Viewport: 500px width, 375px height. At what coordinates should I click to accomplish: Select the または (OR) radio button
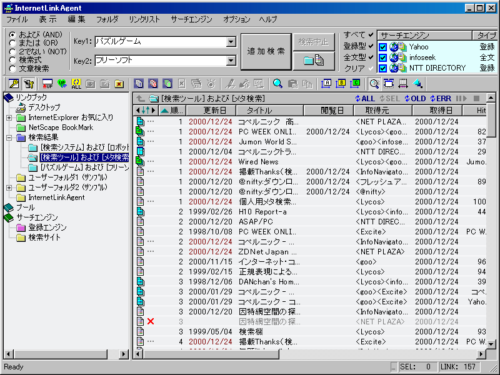click(12, 43)
